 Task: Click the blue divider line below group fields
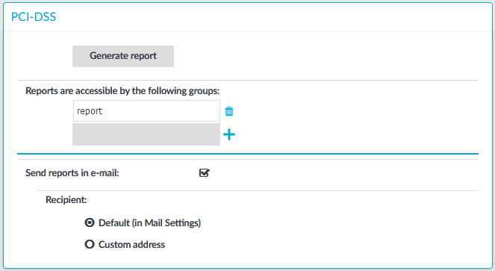tap(248, 154)
